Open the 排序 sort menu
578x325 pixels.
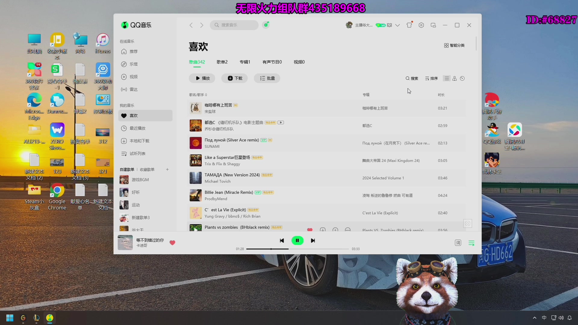(431, 79)
